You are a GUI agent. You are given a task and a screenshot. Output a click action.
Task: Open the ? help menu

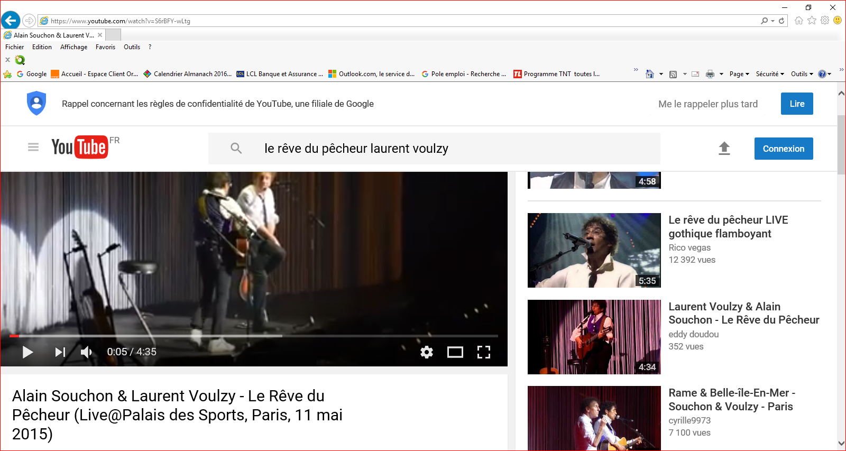(150, 47)
